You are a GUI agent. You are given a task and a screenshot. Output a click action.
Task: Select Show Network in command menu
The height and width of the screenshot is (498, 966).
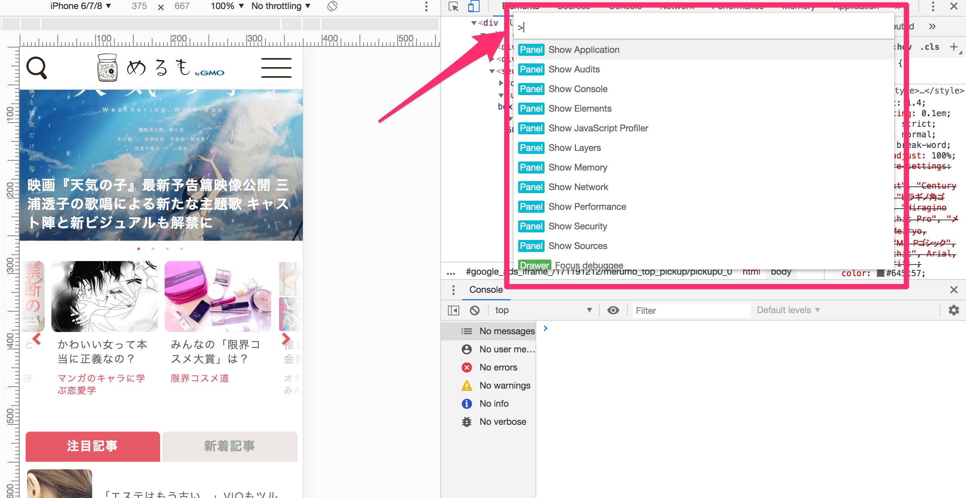click(x=578, y=187)
